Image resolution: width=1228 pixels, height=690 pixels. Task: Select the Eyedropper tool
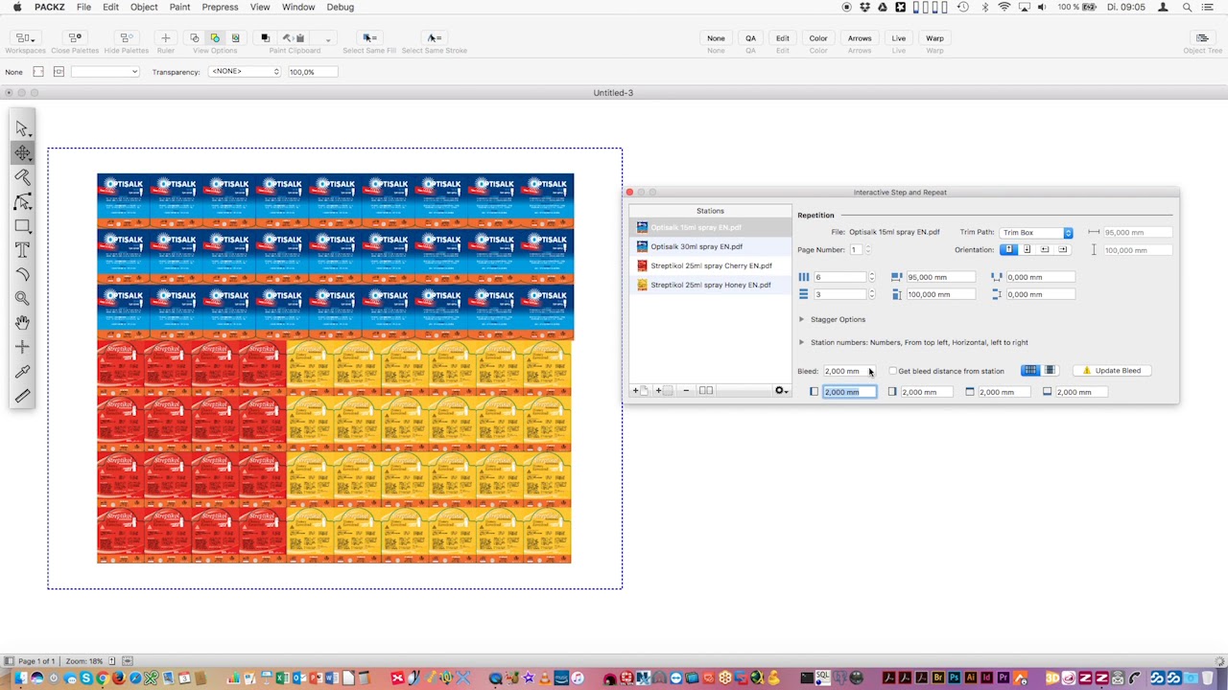tap(22, 372)
